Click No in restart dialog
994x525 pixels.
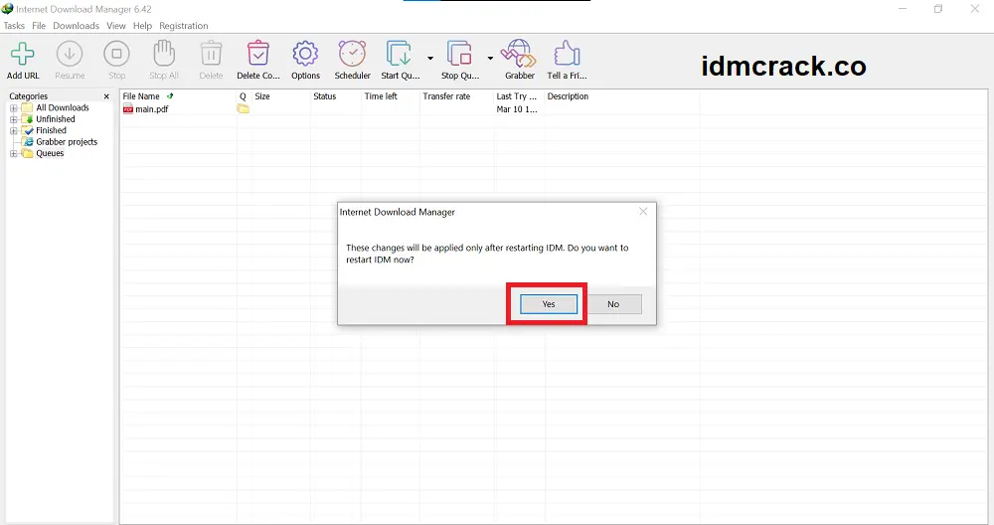(x=613, y=304)
